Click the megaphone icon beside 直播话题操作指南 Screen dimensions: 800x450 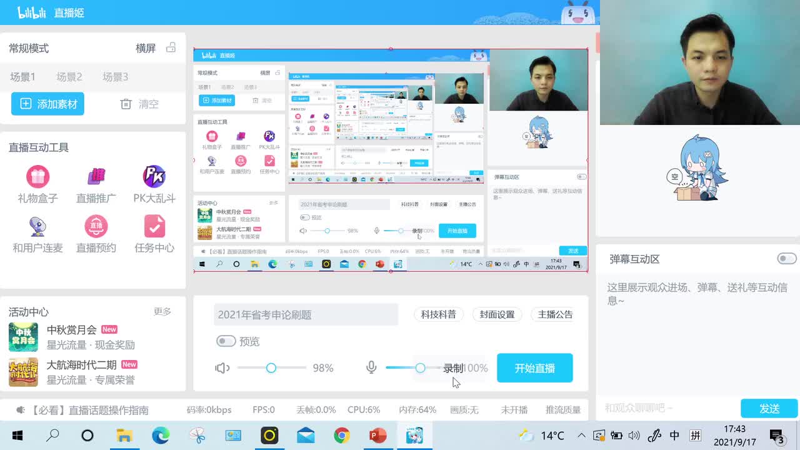point(21,410)
